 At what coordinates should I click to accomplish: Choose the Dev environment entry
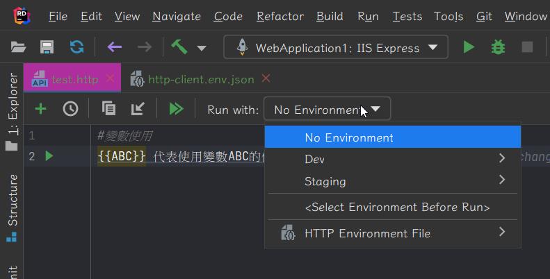[x=393, y=159]
